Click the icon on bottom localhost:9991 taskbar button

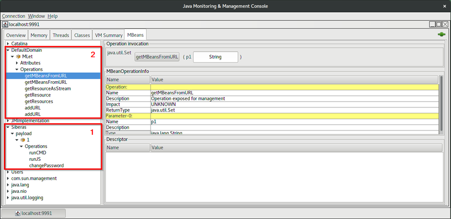click(x=17, y=213)
